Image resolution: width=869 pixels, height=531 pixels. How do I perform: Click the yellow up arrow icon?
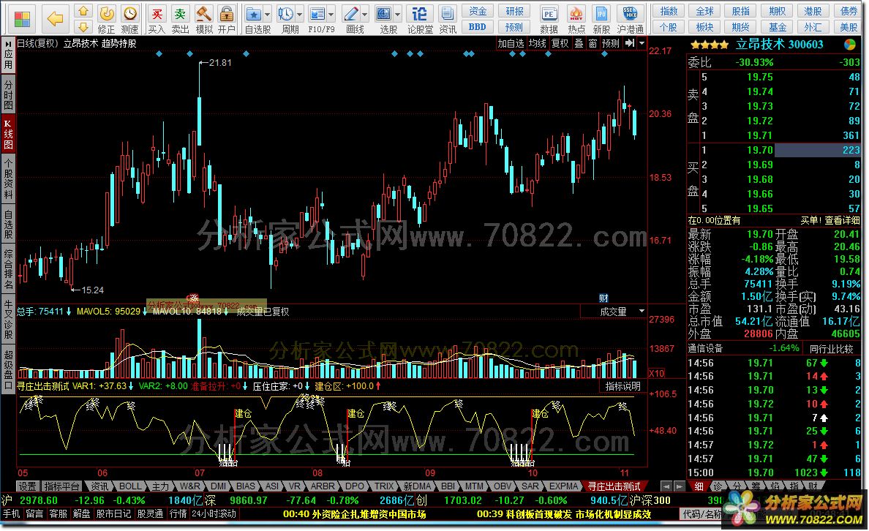(83, 11)
